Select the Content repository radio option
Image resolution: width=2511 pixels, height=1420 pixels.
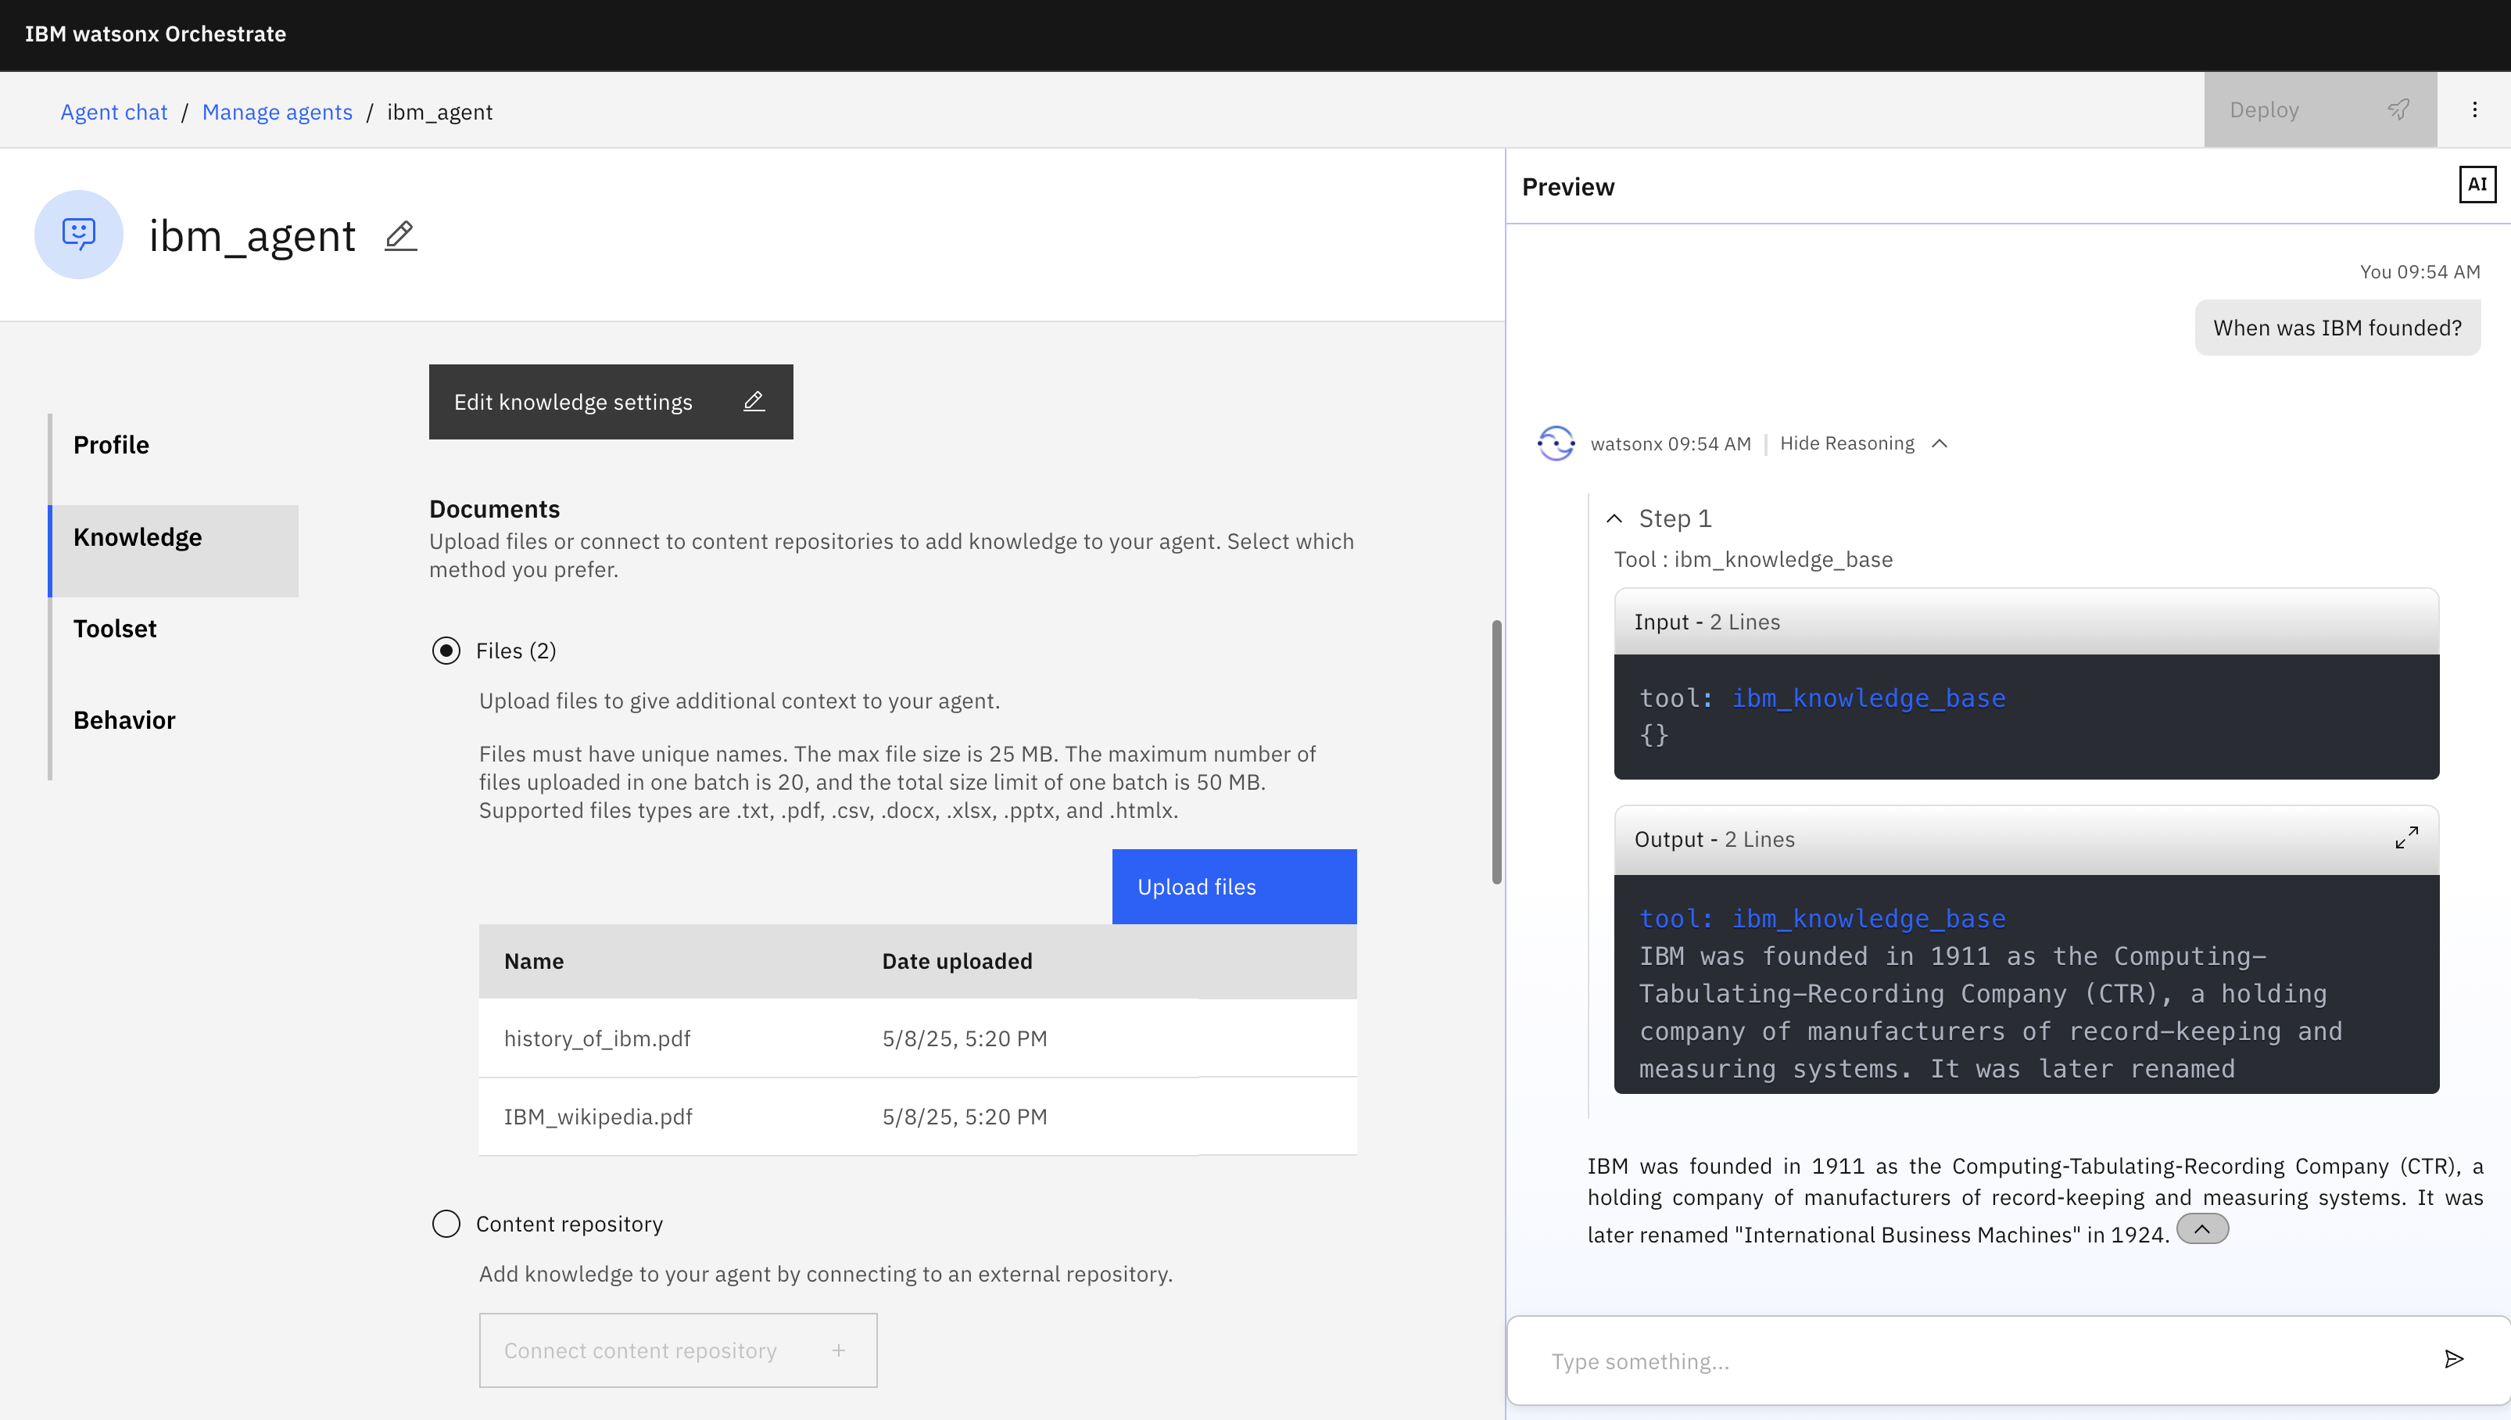[446, 1223]
